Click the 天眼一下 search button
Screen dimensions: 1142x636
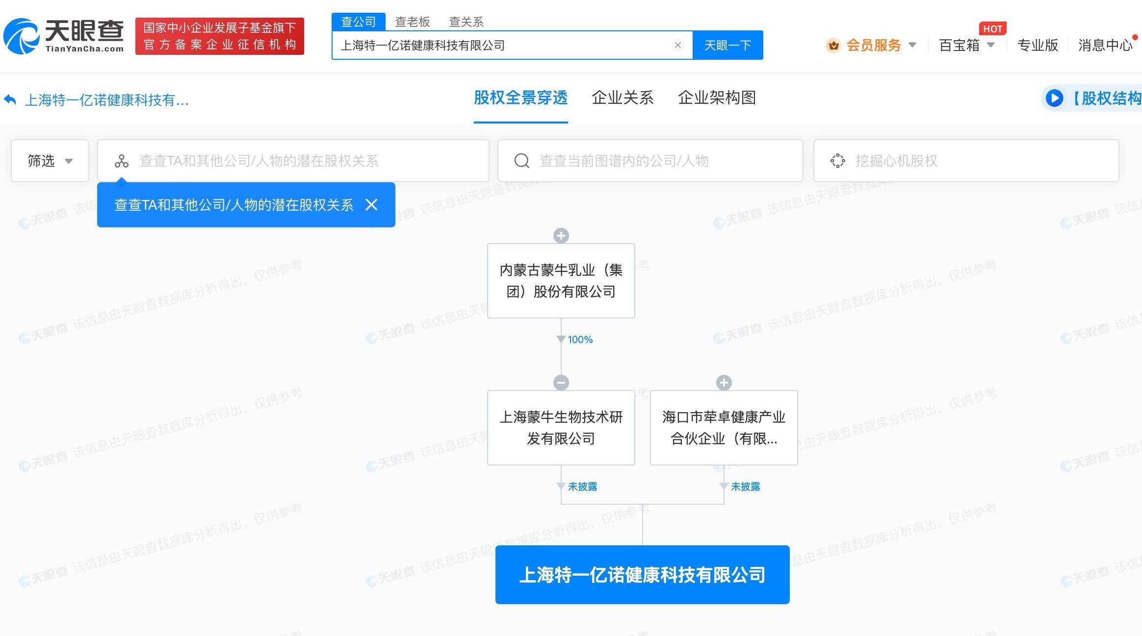click(x=727, y=45)
